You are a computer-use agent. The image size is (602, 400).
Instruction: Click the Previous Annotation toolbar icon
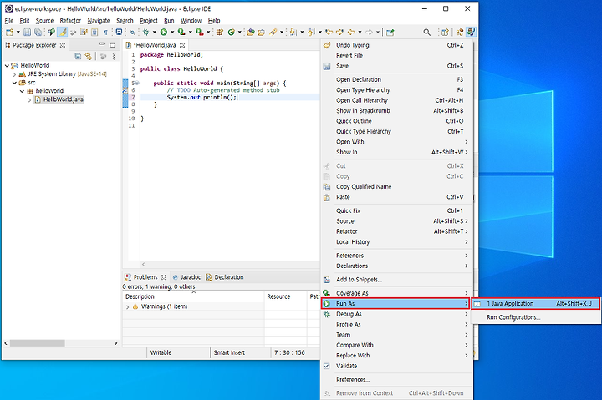click(311, 33)
